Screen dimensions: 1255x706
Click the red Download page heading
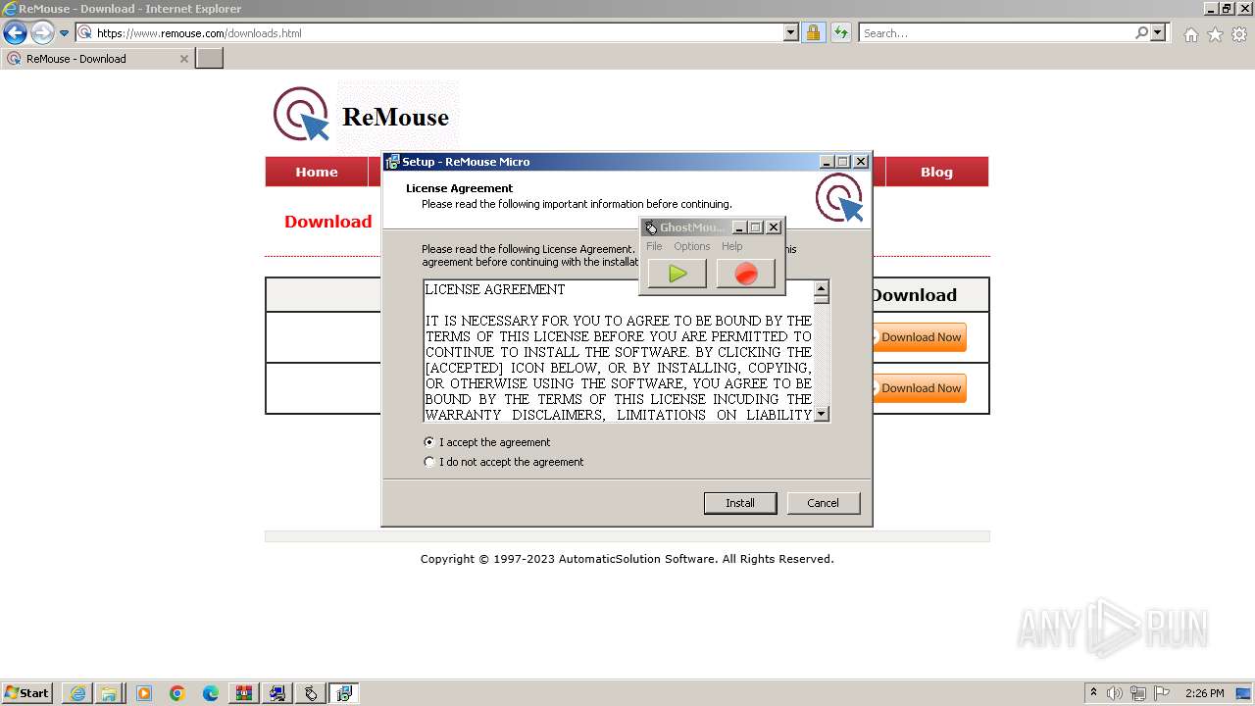click(328, 222)
